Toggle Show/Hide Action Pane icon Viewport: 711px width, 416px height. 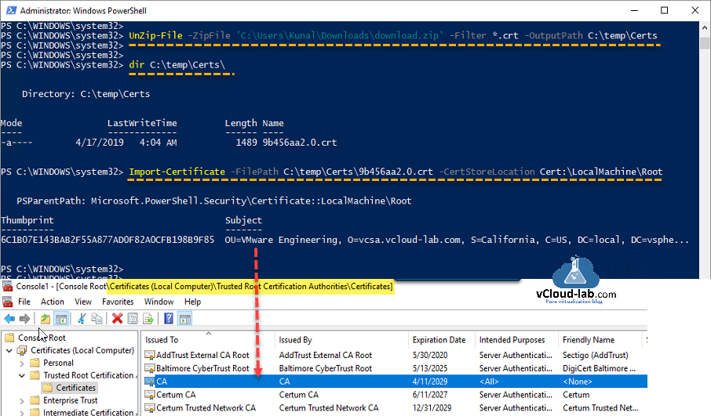click(184, 319)
